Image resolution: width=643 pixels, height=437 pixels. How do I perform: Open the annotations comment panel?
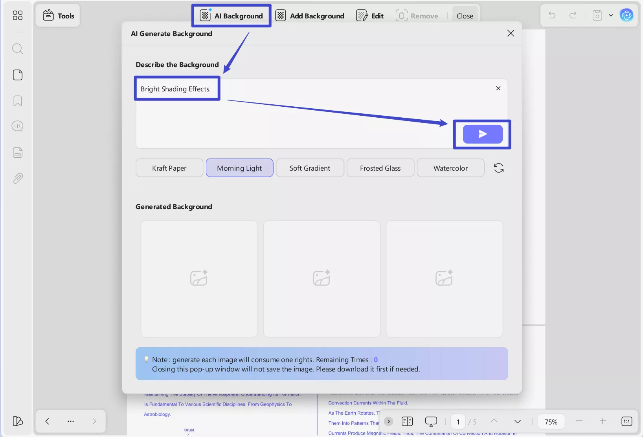(17, 126)
